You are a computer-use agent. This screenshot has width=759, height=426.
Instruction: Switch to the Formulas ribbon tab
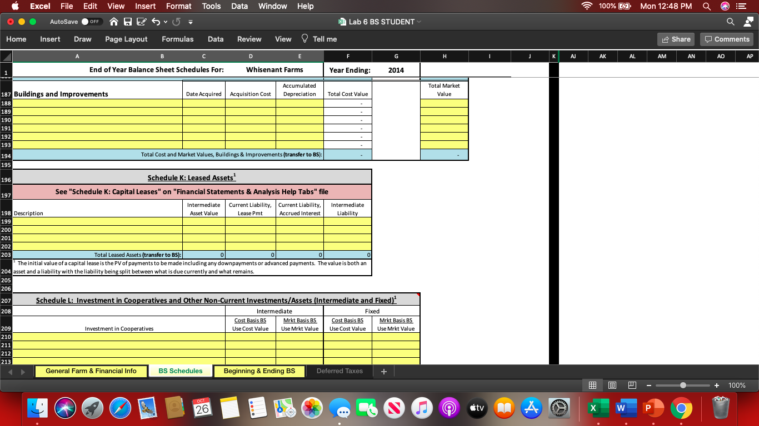click(x=177, y=39)
